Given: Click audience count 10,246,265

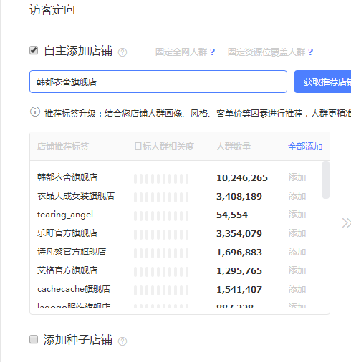Looking at the screenshot, I should pyautogui.click(x=242, y=178).
